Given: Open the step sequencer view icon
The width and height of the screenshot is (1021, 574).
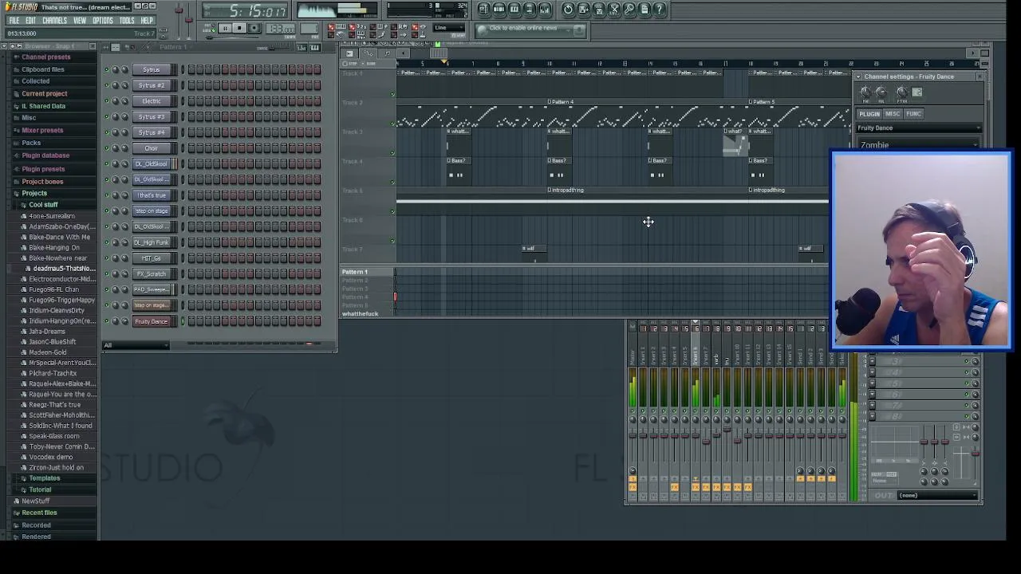Looking at the screenshot, I should (x=499, y=9).
